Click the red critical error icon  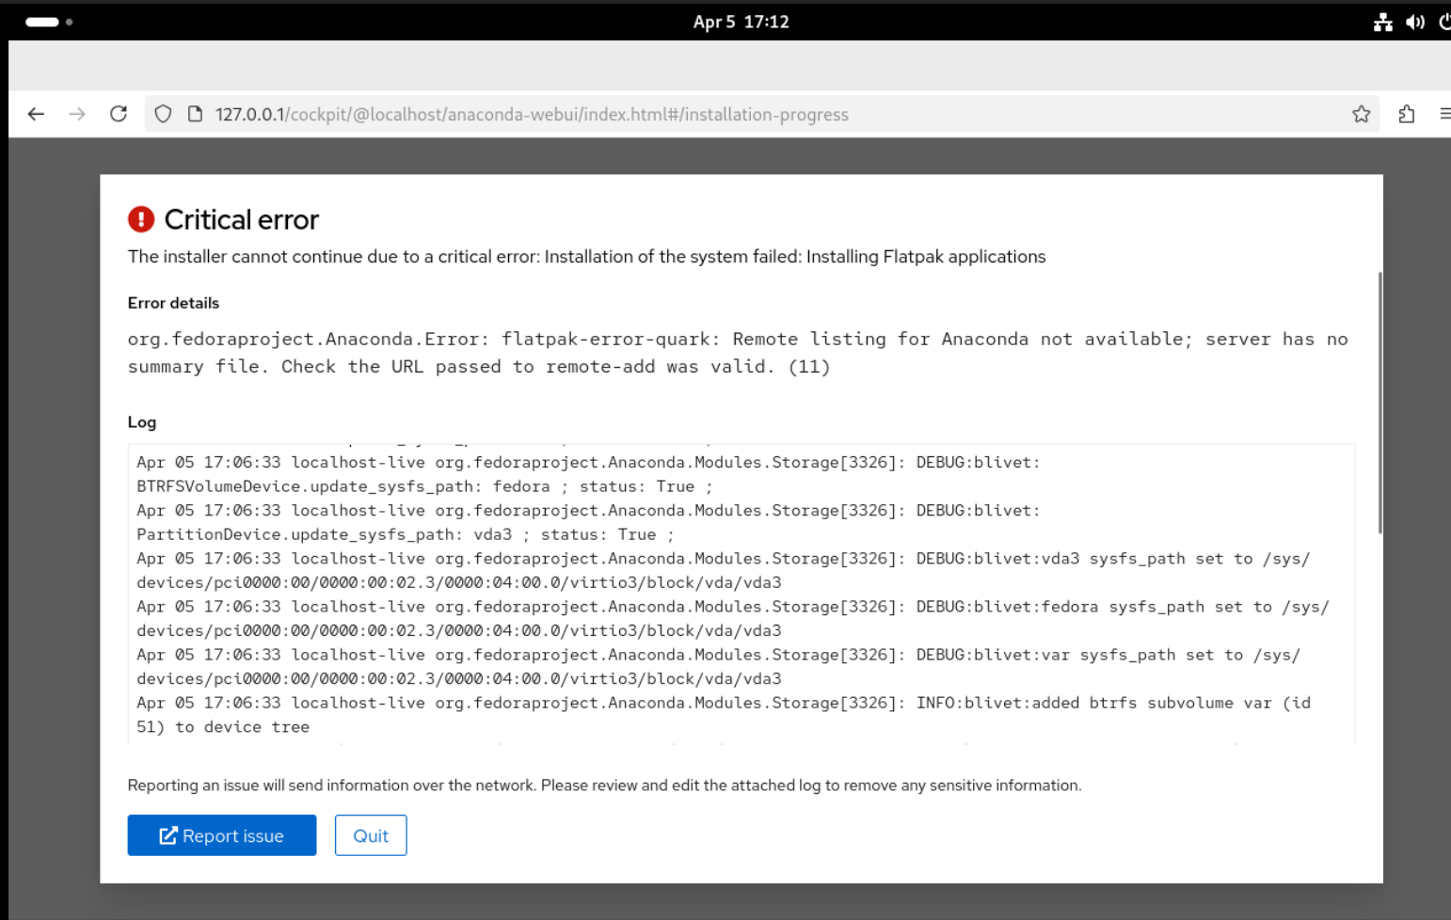tap(141, 219)
